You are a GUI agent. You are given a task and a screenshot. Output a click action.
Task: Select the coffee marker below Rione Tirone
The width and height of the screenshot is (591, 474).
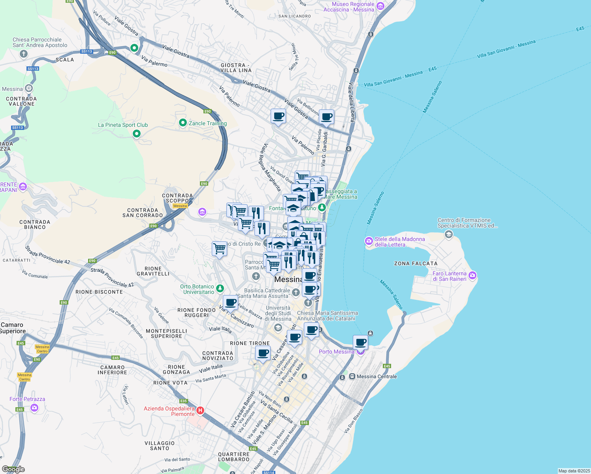coord(263,354)
